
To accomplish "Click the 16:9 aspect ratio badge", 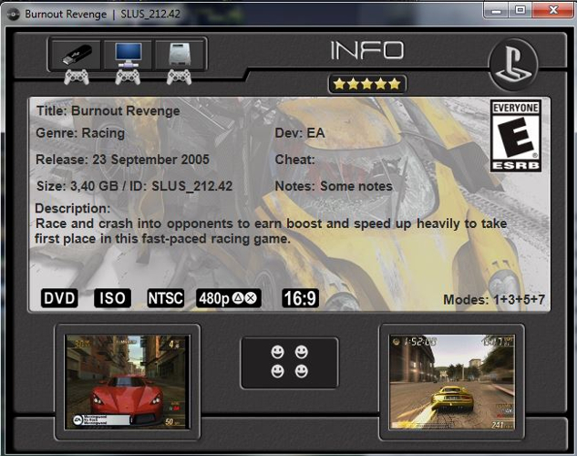I will pyautogui.click(x=300, y=298).
